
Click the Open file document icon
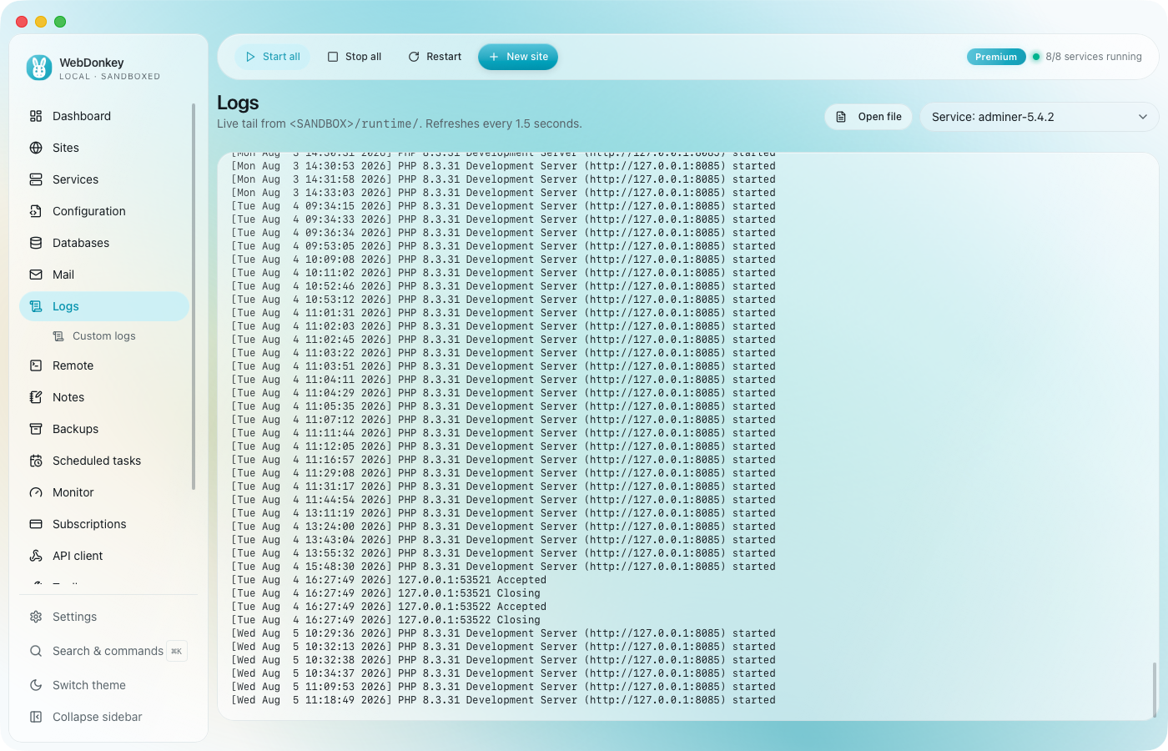(x=841, y=117)
